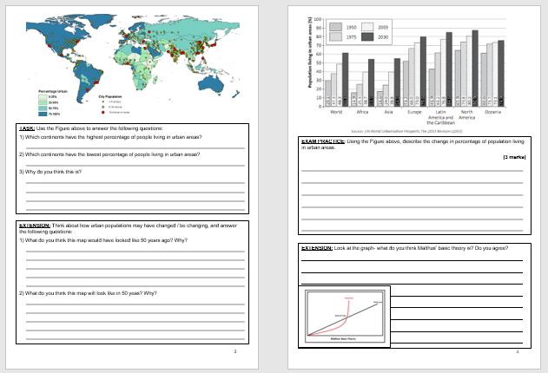The height and width of the screenshot is (373, 548).
Task: Click the 'City Population' map legend title
Action: coord(110,96)
